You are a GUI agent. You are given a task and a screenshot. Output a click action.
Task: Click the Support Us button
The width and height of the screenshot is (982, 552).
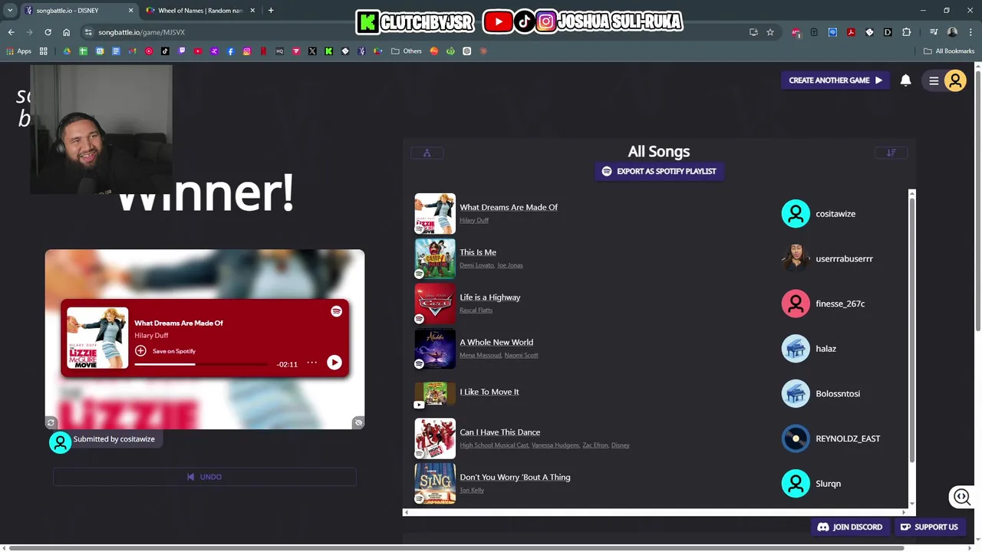929,527
